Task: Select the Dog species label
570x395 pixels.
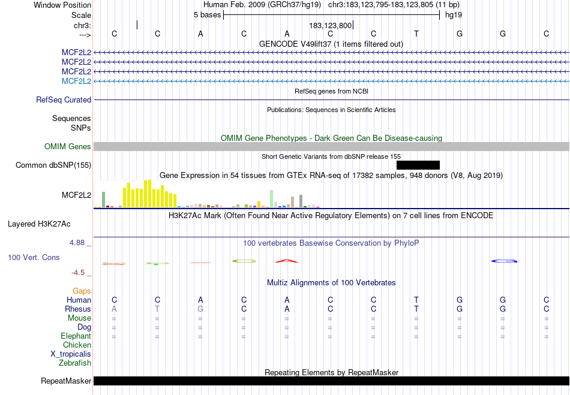Action: (85, 327)
